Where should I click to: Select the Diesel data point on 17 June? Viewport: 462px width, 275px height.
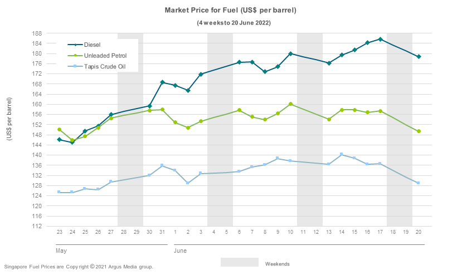[x=380, y=39]
